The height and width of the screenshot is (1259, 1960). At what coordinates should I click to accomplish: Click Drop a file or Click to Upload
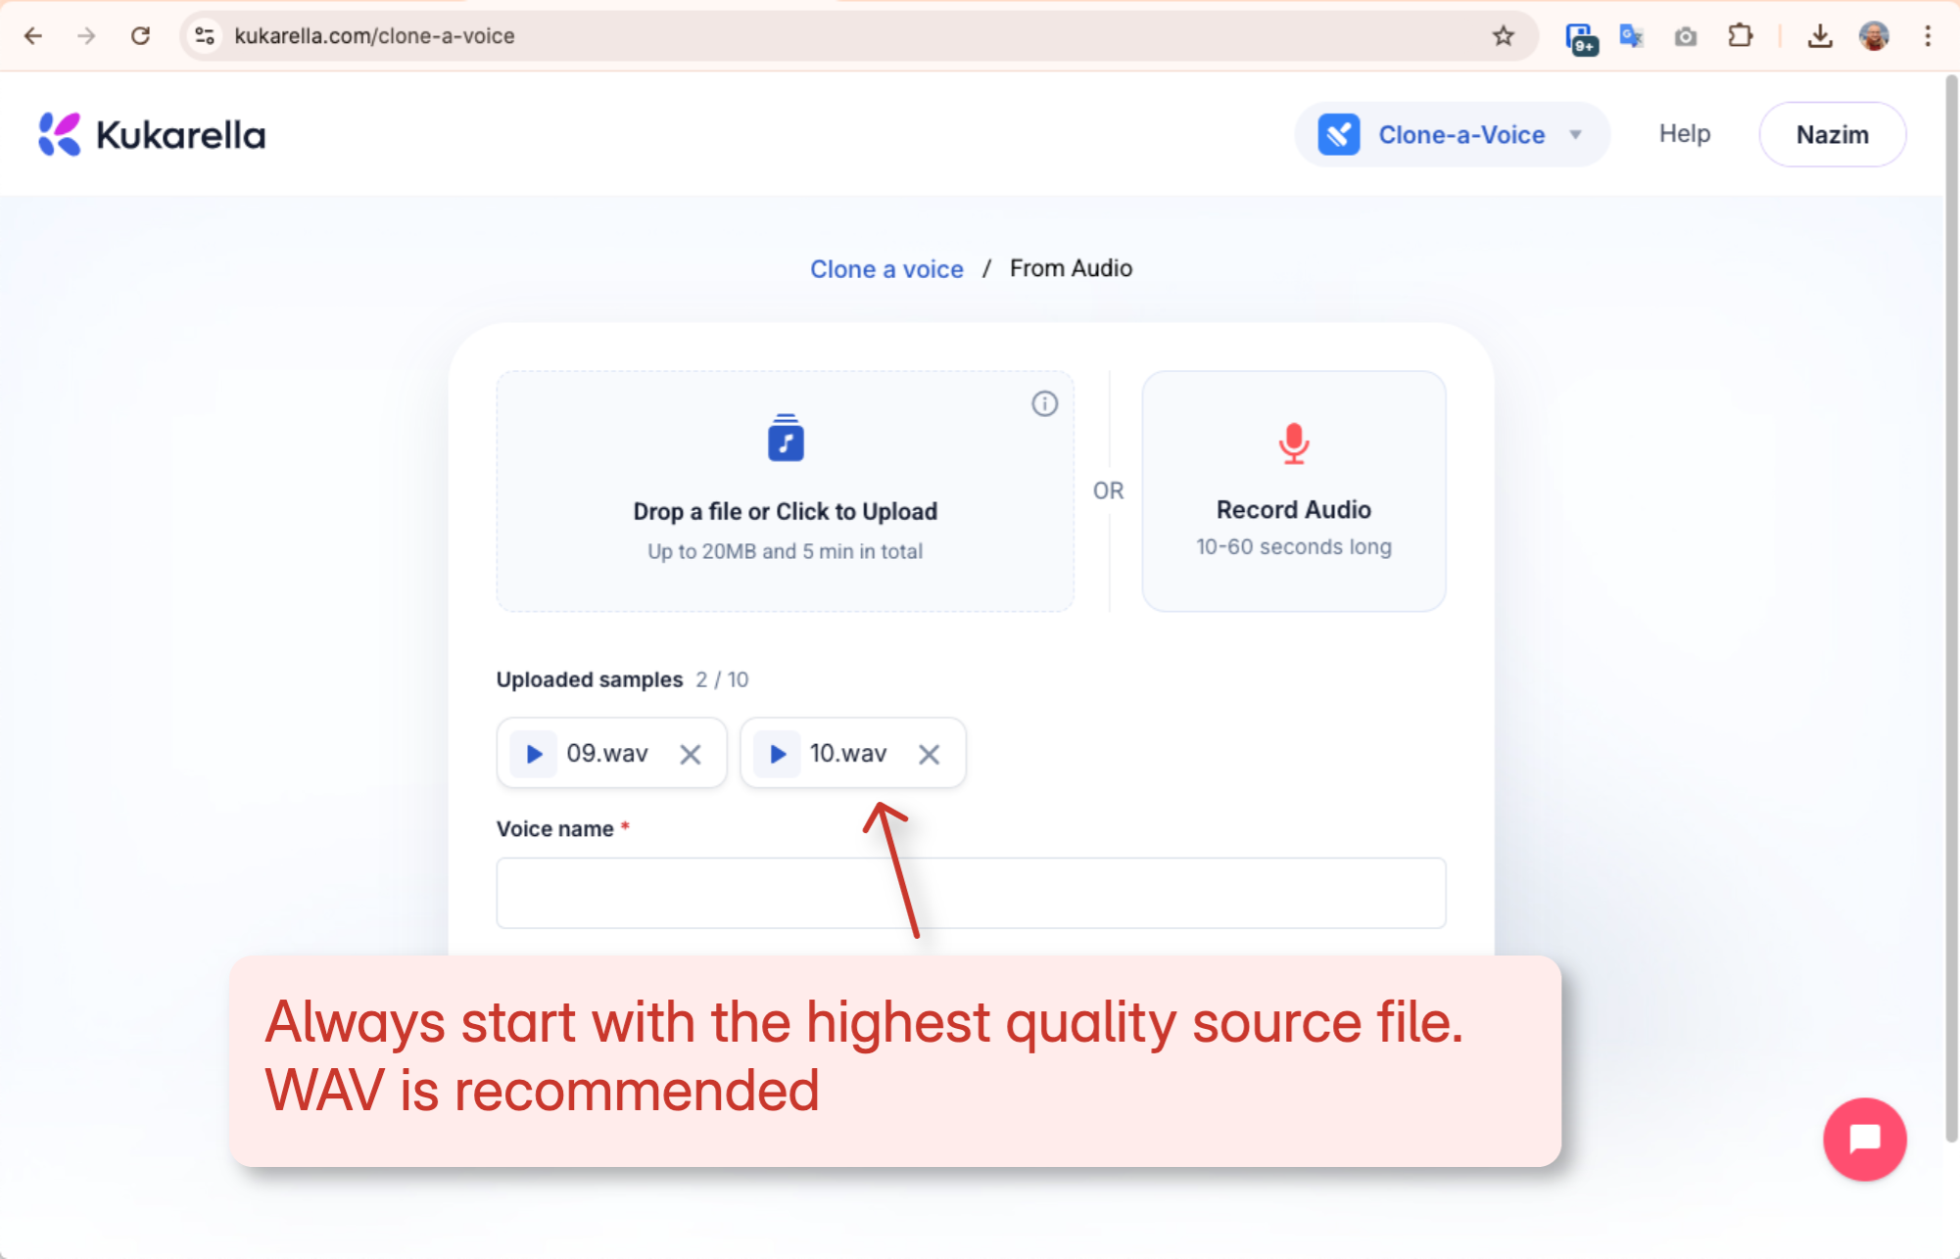(x=785, y=491)
